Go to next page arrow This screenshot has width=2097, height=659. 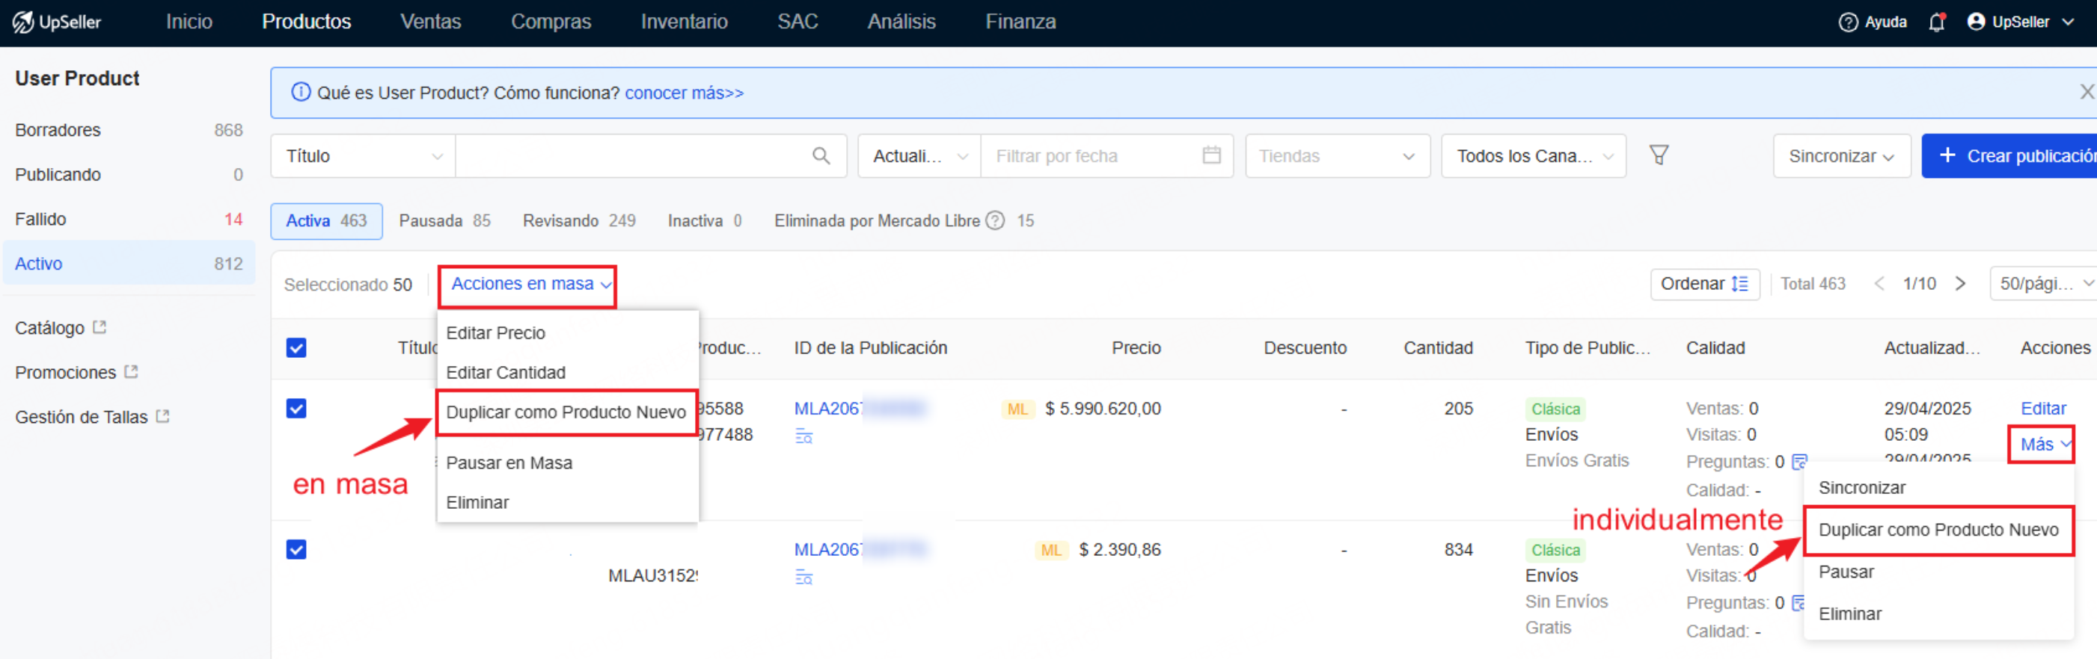(x=1960, y=284)
